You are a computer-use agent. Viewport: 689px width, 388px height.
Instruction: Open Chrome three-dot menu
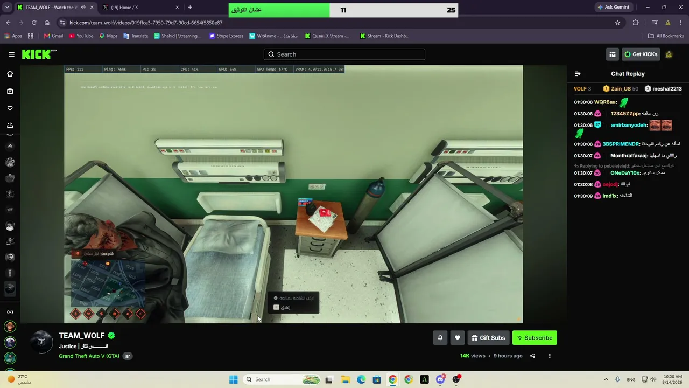[x=681, y=23]
